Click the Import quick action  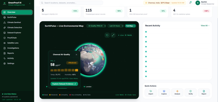tap(151, 93)
